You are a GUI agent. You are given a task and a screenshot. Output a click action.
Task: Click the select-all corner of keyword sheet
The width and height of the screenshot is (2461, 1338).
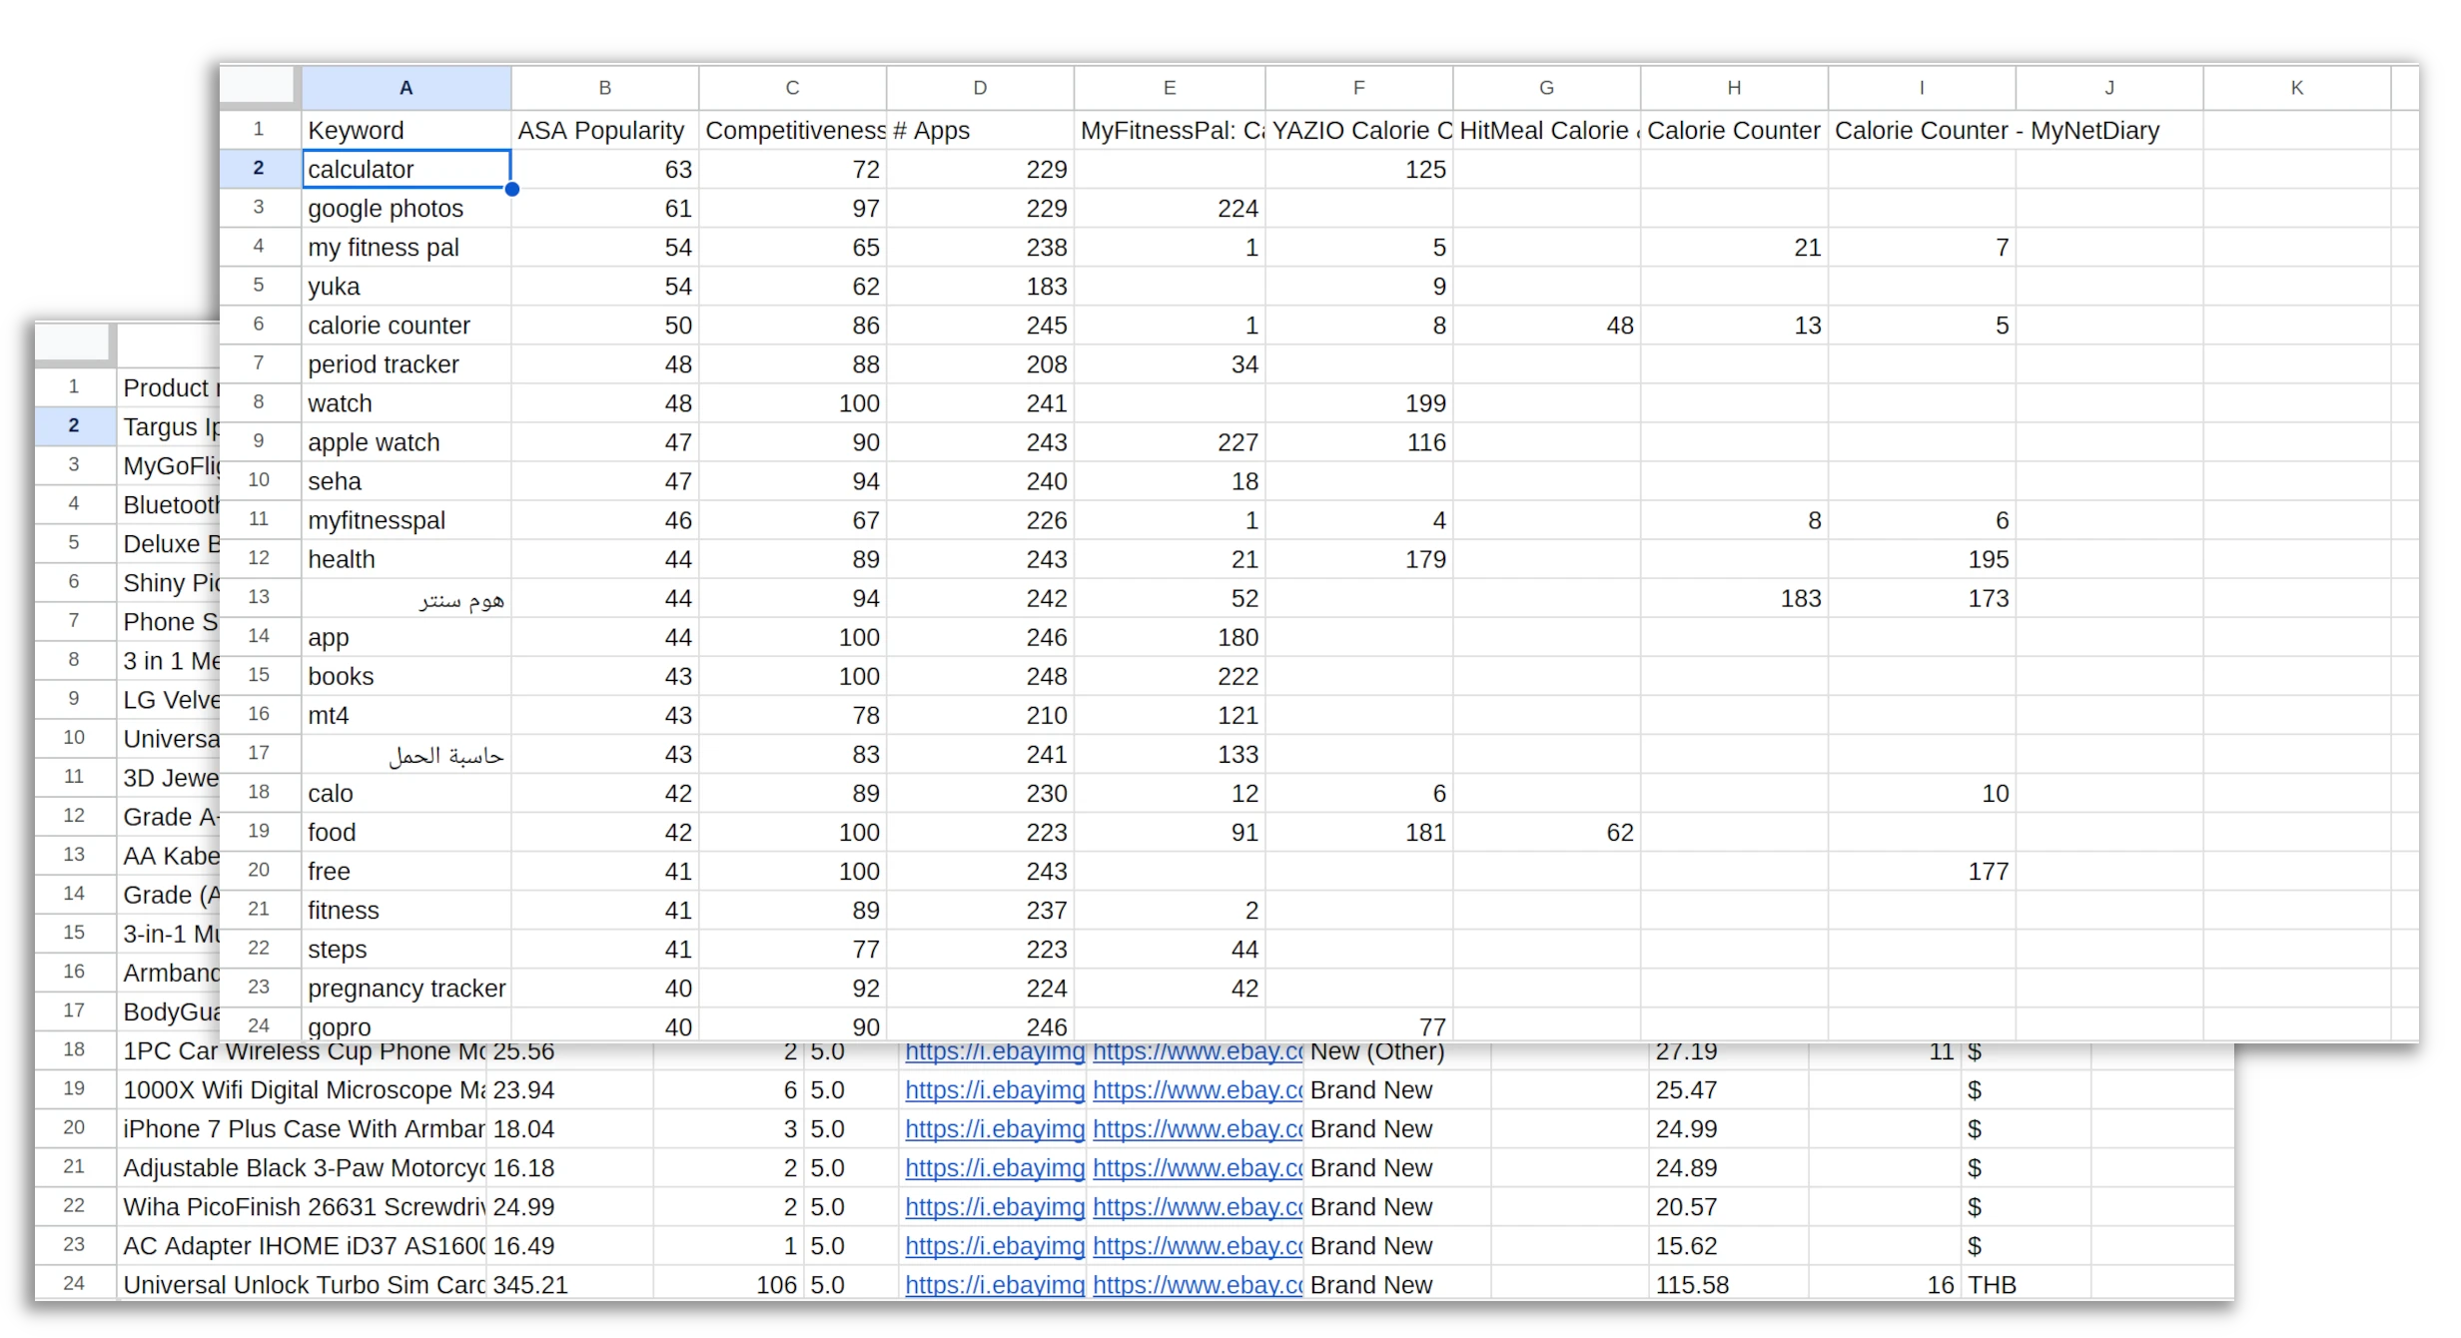[x=259, y=86]
